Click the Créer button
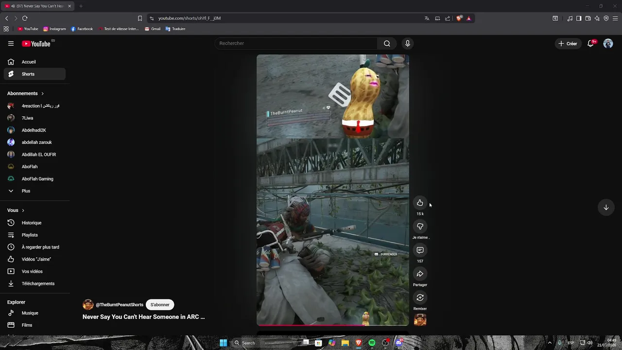This screenshot has height=350, width=622. pyautogui.click(x=568, y=43)
